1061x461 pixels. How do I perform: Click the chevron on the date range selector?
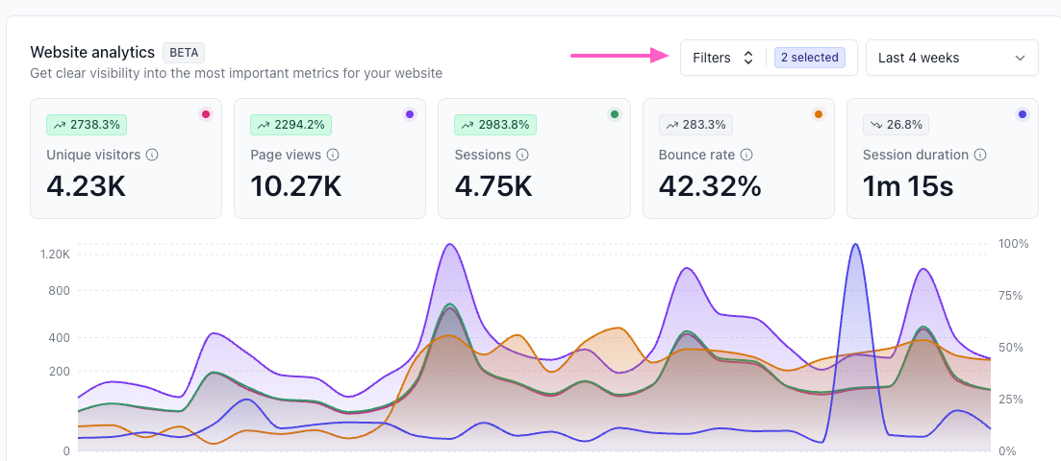point(1020,58)
